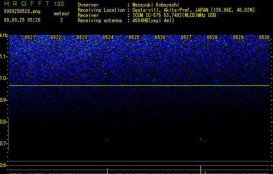Screen dimensions: 273x174
Task: Click the 0521 time marker label
Action: click(x=30, y=37)
